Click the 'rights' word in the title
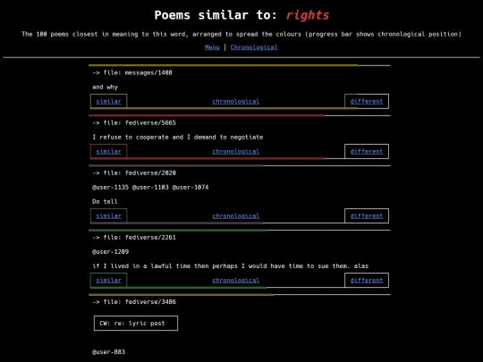 pyautogui.click(x=308, y=15)
